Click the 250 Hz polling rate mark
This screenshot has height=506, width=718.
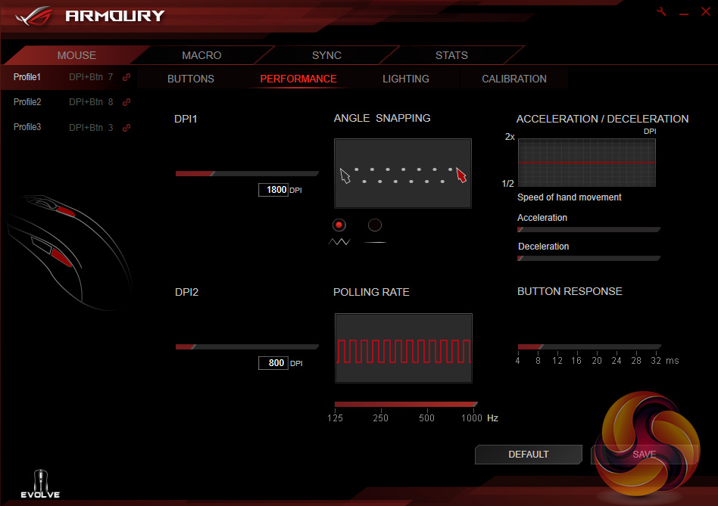tap(380, 418)
